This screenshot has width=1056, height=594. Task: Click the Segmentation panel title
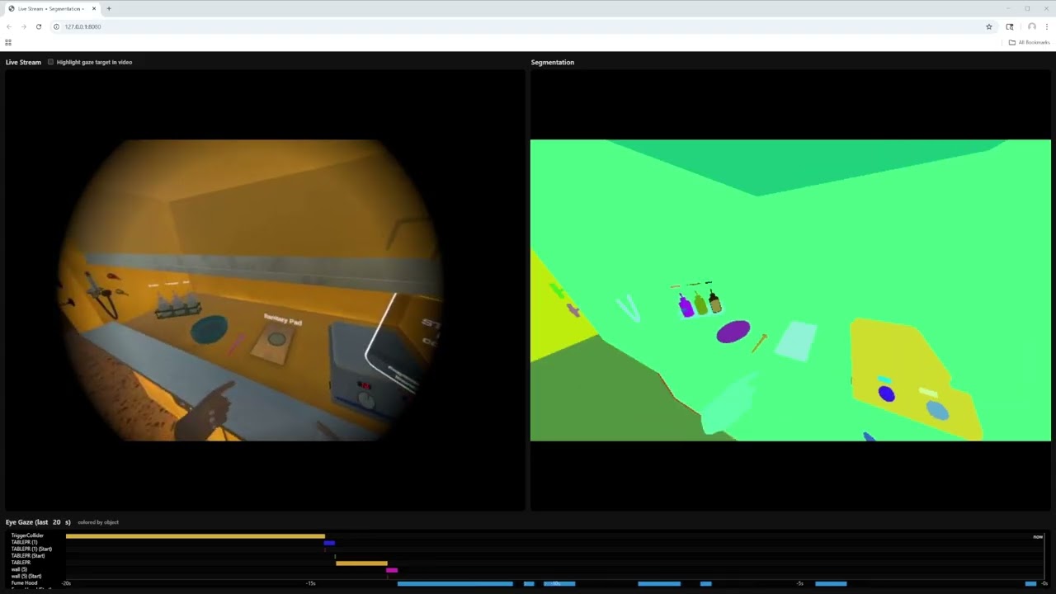point(553,62)
